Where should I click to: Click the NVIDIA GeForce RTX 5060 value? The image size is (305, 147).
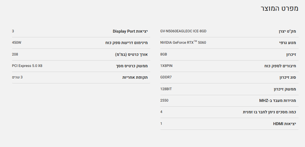click(x=183, y=43)
